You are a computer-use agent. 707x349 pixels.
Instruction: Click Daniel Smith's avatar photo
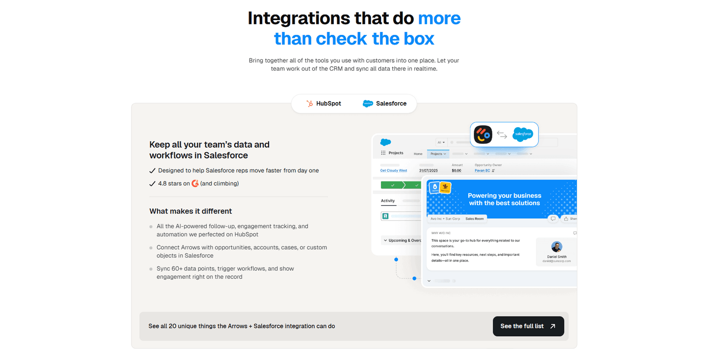(557, 246)
